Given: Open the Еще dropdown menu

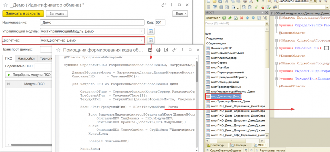Looking at the screenshot, I should (180, 14).
